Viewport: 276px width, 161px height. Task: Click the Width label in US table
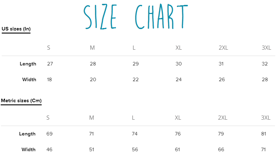(x=29, y=79)
